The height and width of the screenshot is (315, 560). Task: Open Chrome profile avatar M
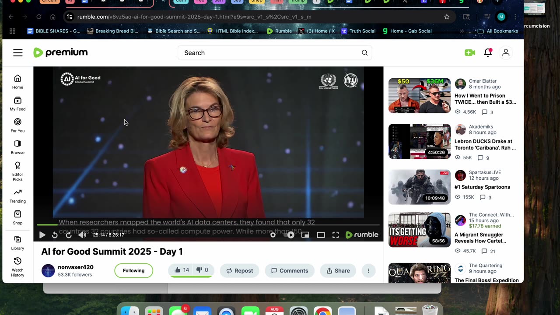coord(501,17)
